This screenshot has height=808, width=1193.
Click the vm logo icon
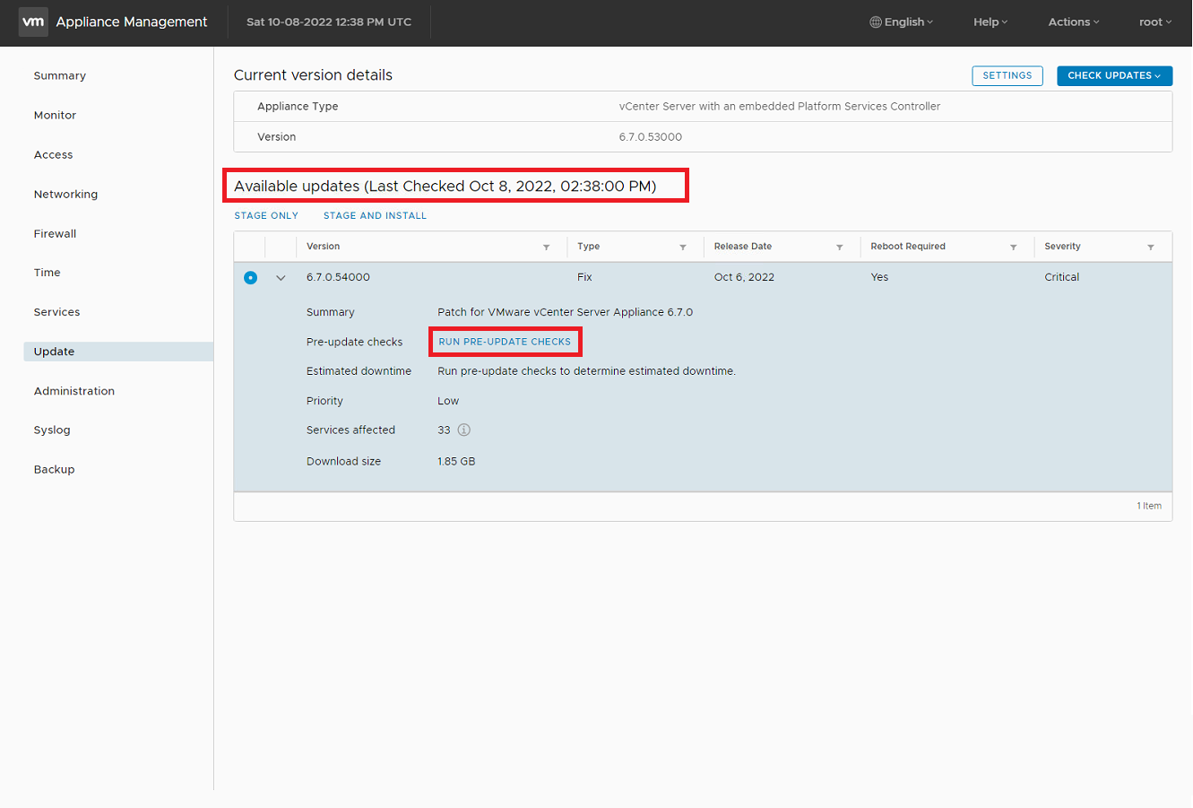tap(33, 22)
